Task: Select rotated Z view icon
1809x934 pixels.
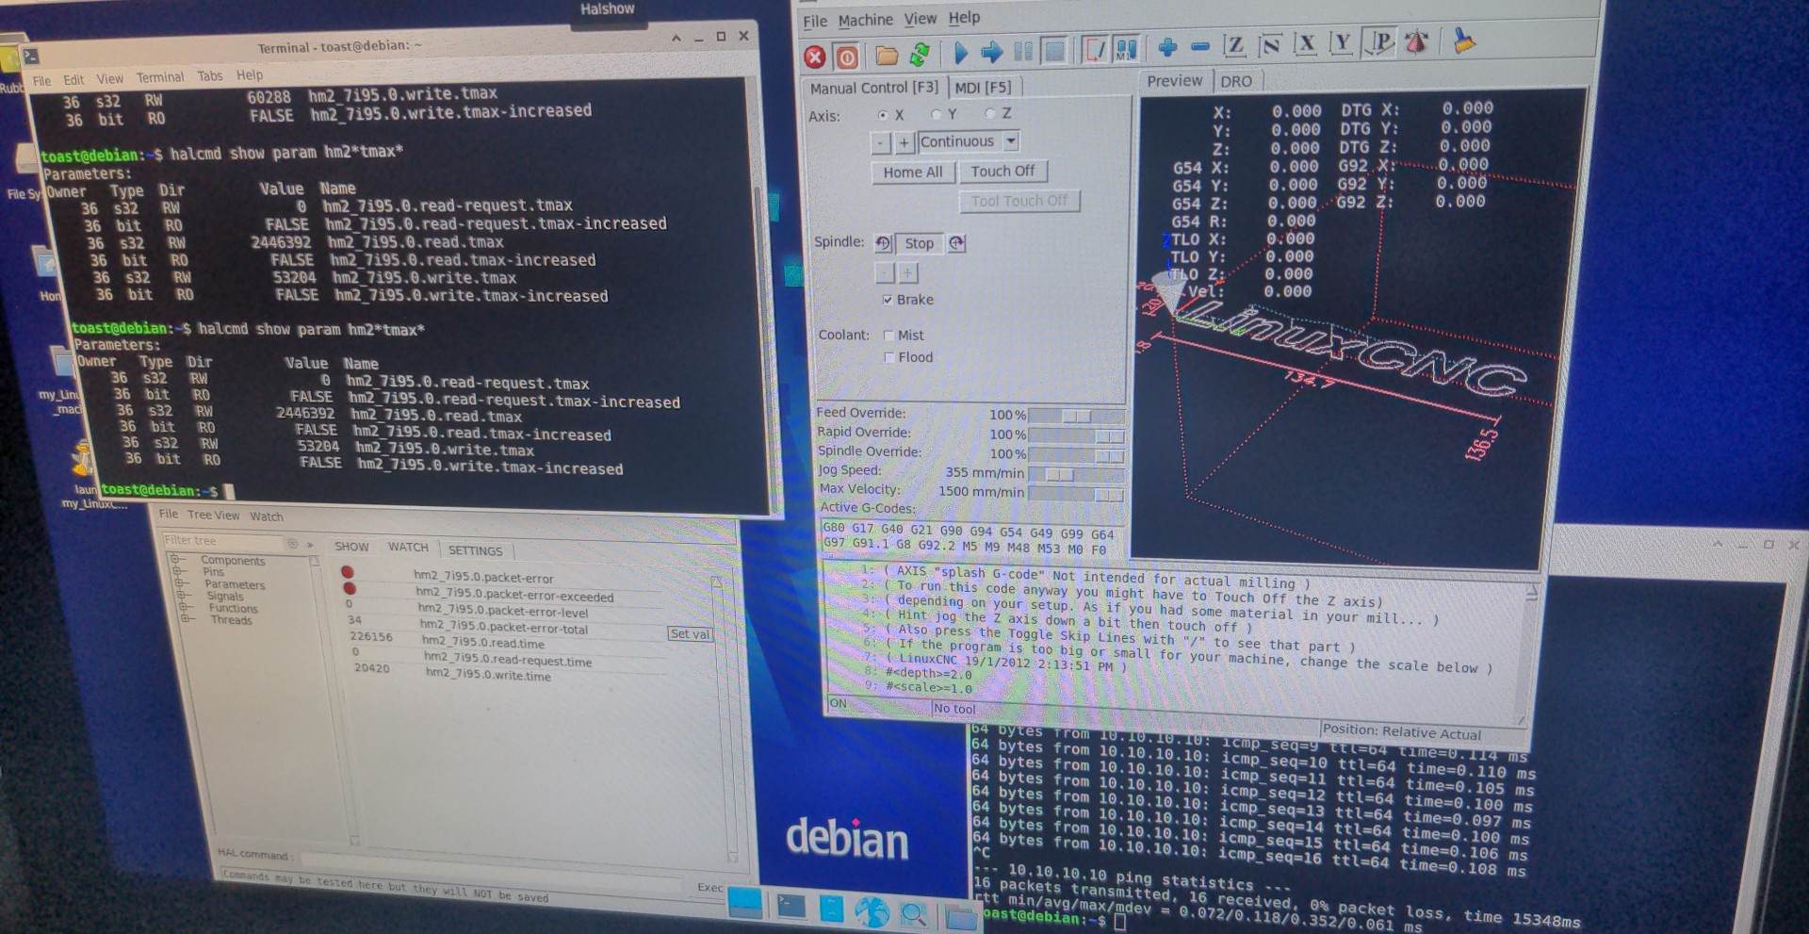Action: point(1270,44)
